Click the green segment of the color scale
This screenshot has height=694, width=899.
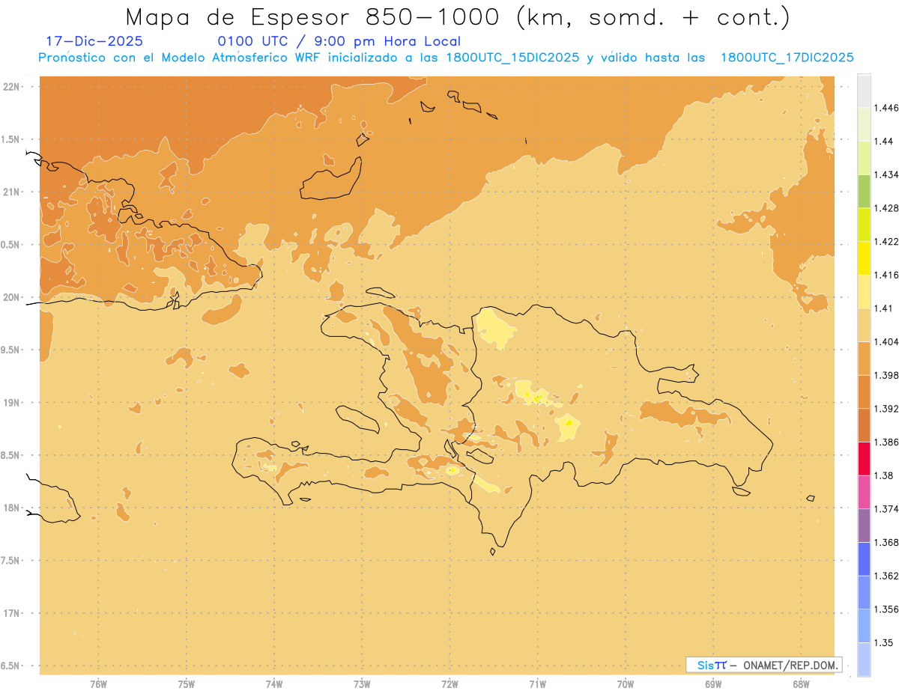(x=864, y=191)
